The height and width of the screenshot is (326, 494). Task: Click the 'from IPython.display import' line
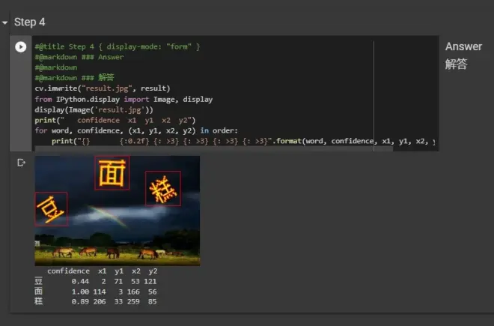[124, 100]
